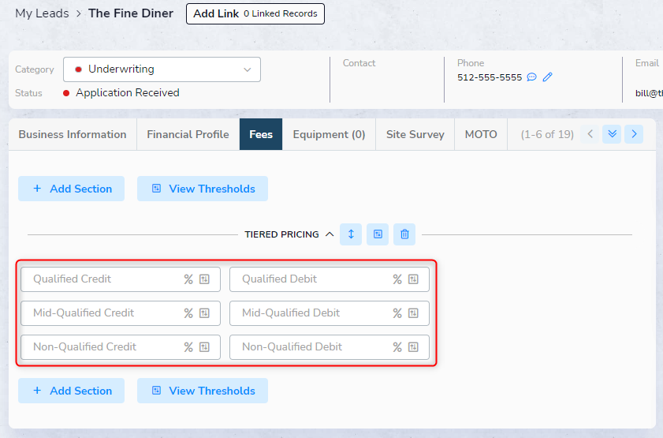Click threshold icon in Qualified Credit field
The width and height of the screenshot is (663, 438).
(205, 279)
